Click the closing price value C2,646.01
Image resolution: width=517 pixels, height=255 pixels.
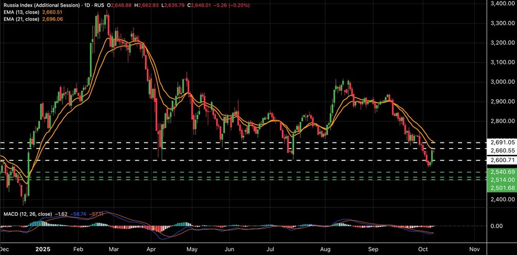click(x=198, y=6)
